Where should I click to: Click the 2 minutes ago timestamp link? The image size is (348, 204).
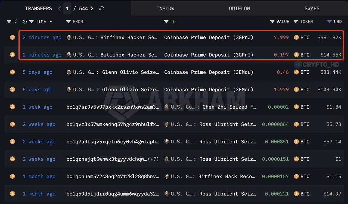pyautogui.click(x=42, y=37)
